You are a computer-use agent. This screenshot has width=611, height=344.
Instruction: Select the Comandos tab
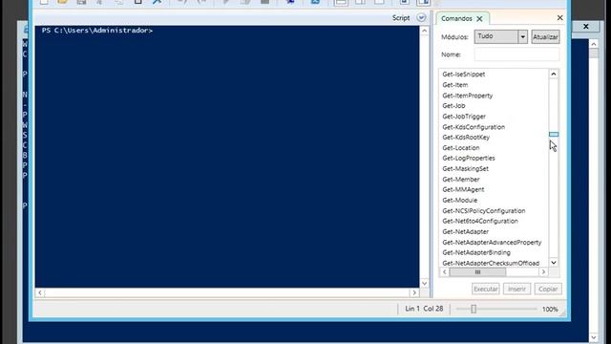click(x=456, y=19)
